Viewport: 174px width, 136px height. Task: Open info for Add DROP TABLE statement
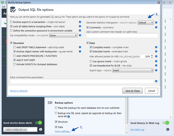80,47
